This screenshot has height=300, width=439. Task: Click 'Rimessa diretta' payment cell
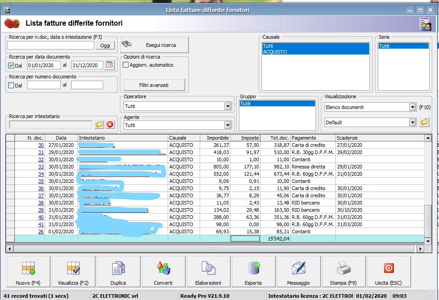coord(313,167)
